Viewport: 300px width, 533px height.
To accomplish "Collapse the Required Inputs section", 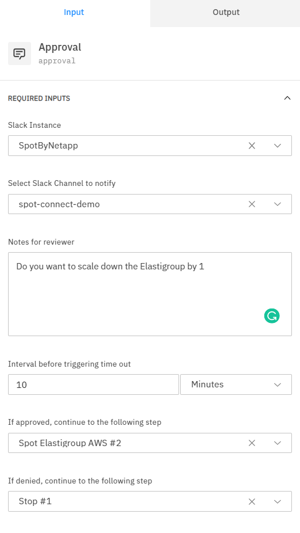I will point(287,98).
